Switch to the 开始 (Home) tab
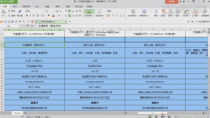The height and width of the screenshot is (118, 210). pos(5,7)
